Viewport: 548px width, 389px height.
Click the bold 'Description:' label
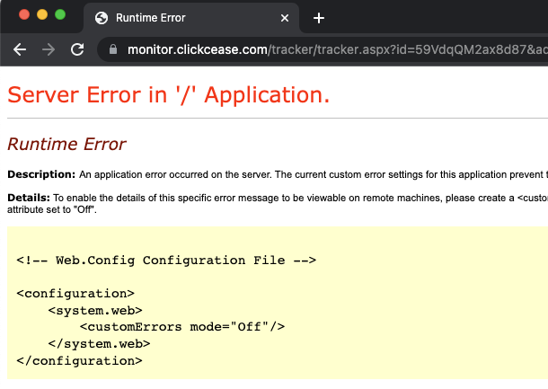pyautogui.click(x=41, y=174)
